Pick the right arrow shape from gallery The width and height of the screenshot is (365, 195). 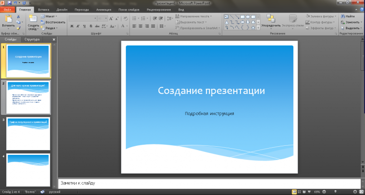[x=242, y=22]
